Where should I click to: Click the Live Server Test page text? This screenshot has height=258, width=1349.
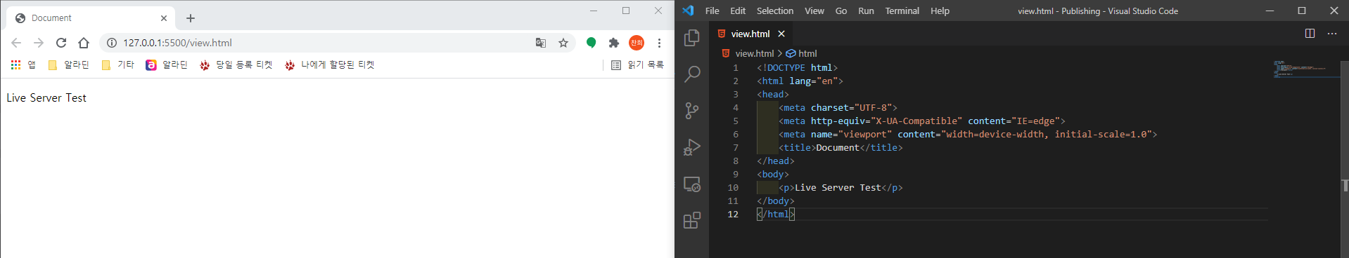46,98
